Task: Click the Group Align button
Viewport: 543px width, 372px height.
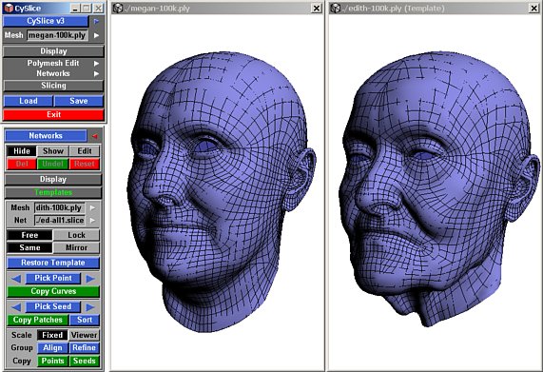Action: pyautogui.click(x=52, y=348)
